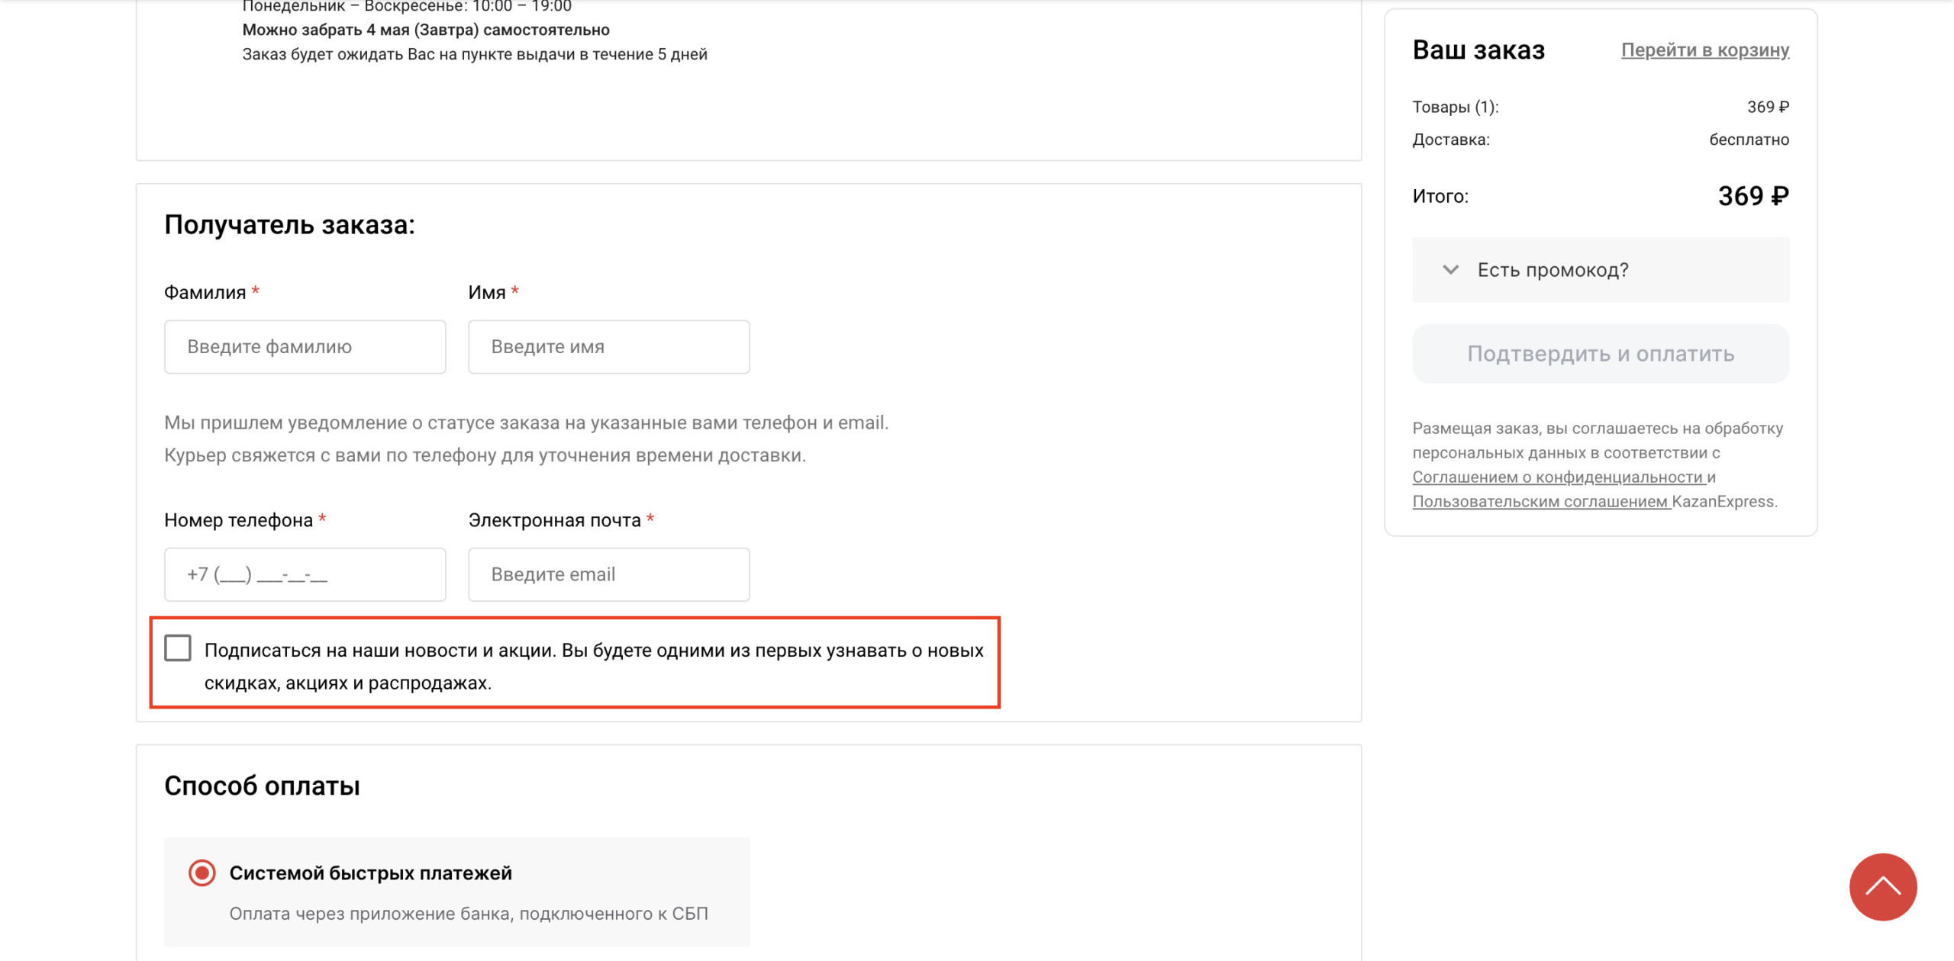Image resolution: width=1954 pixels, height=961 pixels.
Task: Open the Соглашением о конфиденциальности link
Action: [1557, 477]
